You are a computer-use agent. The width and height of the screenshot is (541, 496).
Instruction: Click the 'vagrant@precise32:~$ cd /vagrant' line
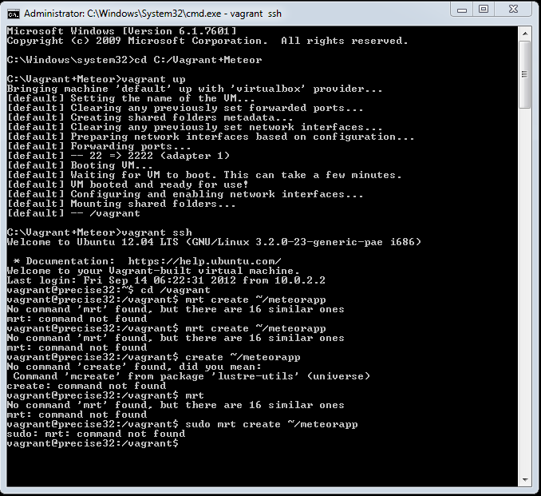click(109, 290)
